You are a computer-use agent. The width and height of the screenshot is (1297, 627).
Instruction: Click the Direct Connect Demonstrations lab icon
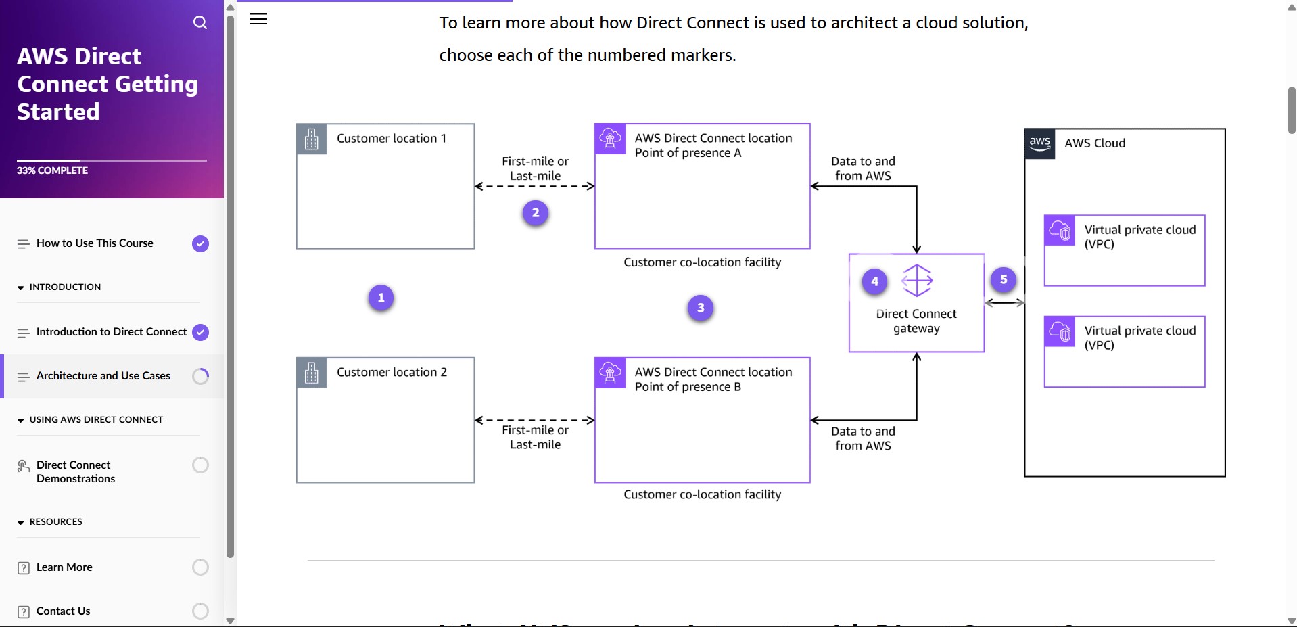23,466
